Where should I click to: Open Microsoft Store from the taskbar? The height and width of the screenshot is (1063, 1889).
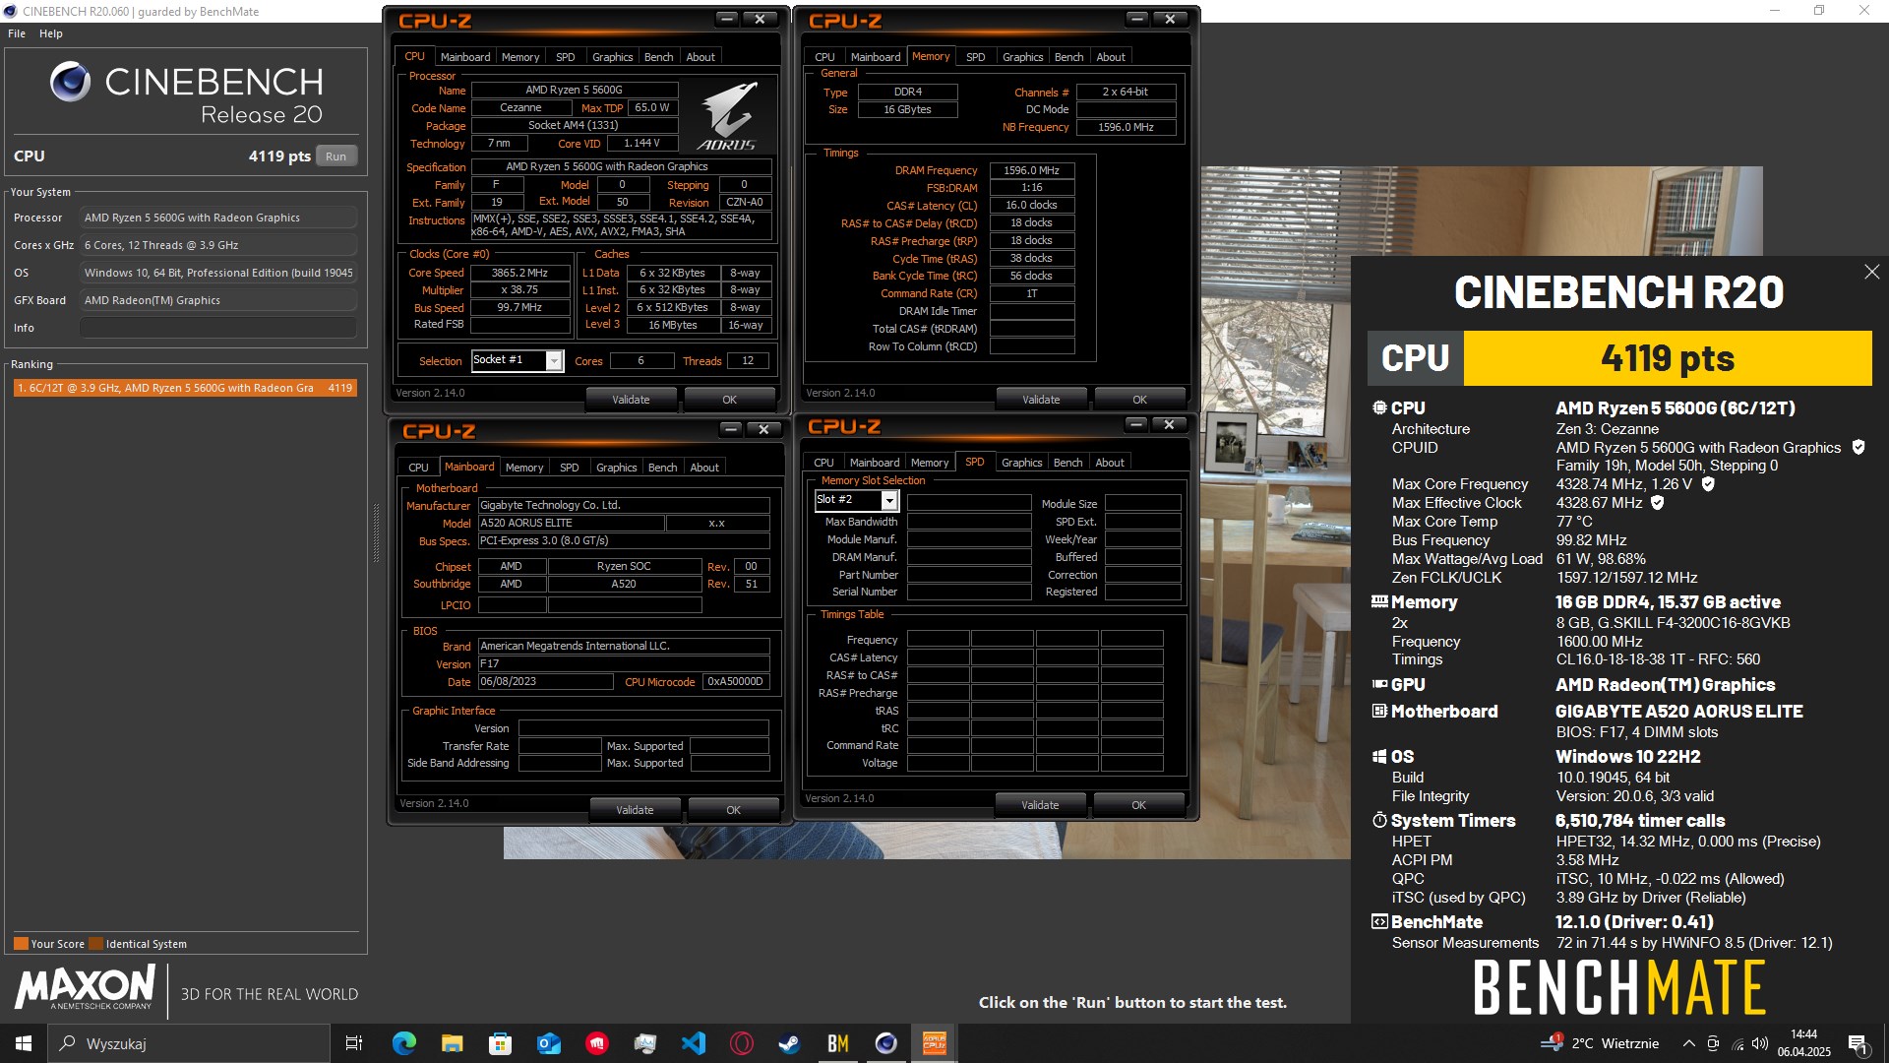500,1043
